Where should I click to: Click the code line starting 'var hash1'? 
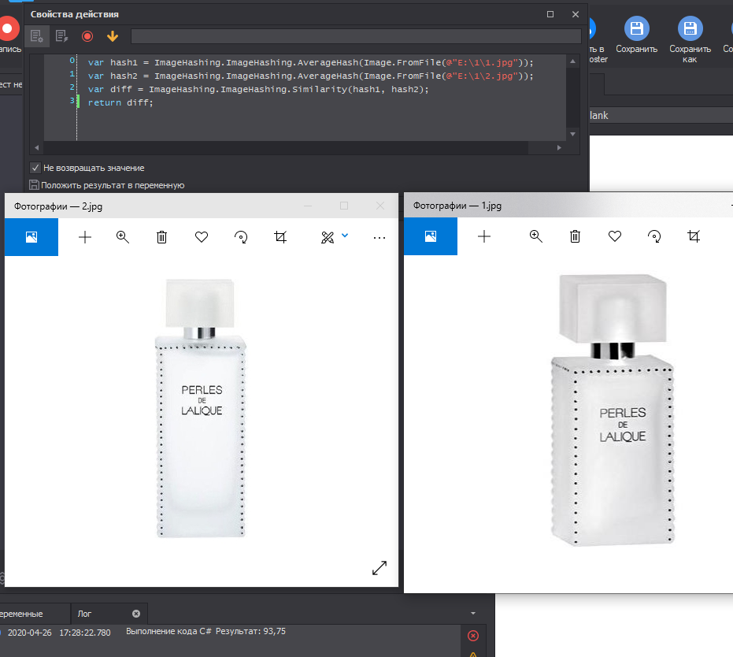click(311, 63)
